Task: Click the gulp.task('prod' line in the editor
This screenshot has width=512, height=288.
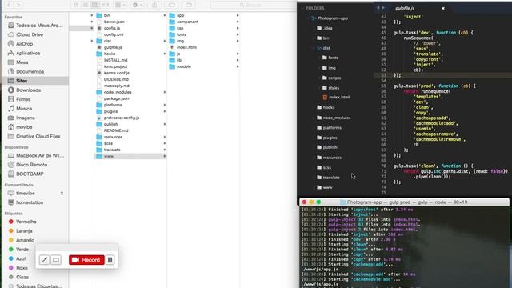Action: pos(434,86)
